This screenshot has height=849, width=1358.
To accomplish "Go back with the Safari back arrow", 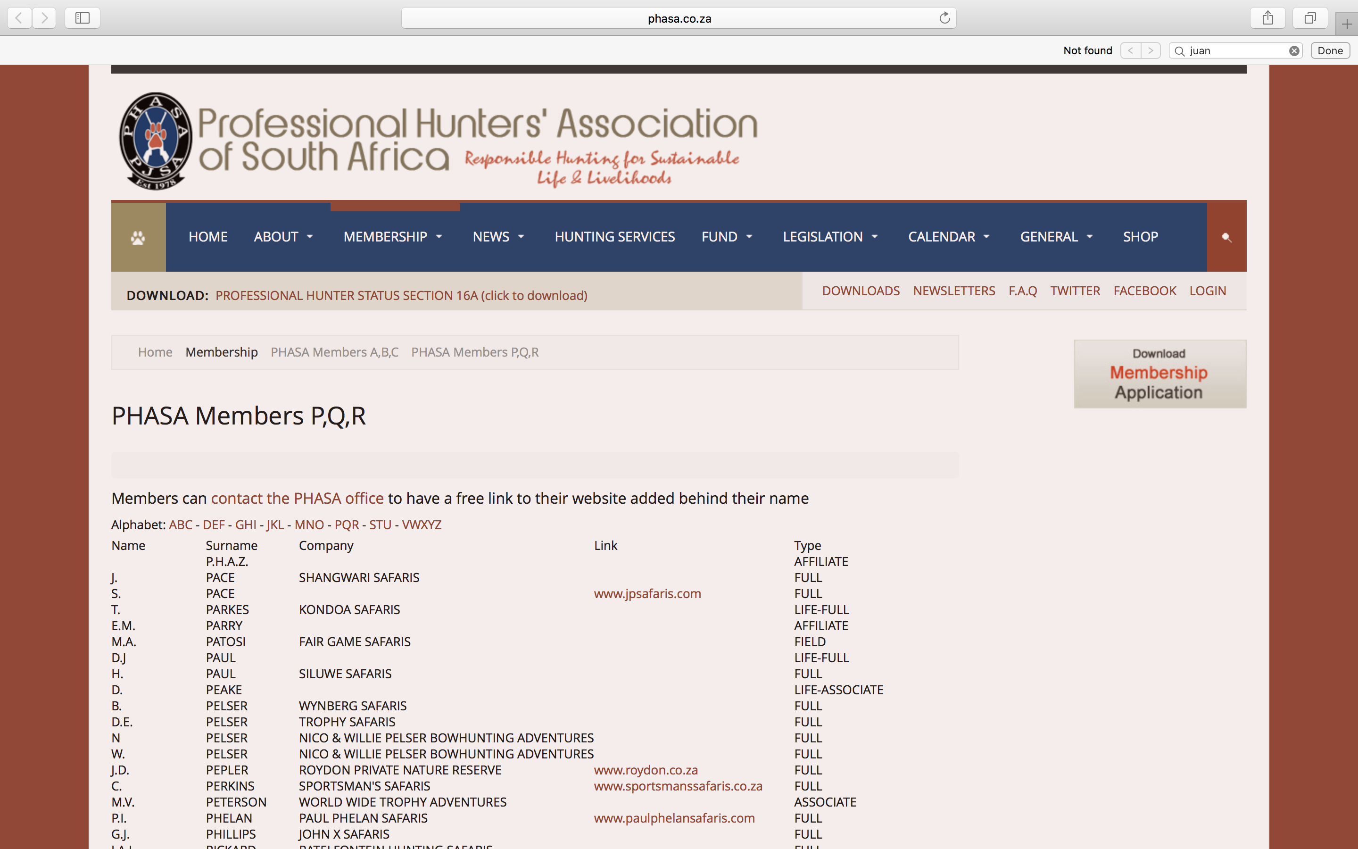I will [19, 18].
